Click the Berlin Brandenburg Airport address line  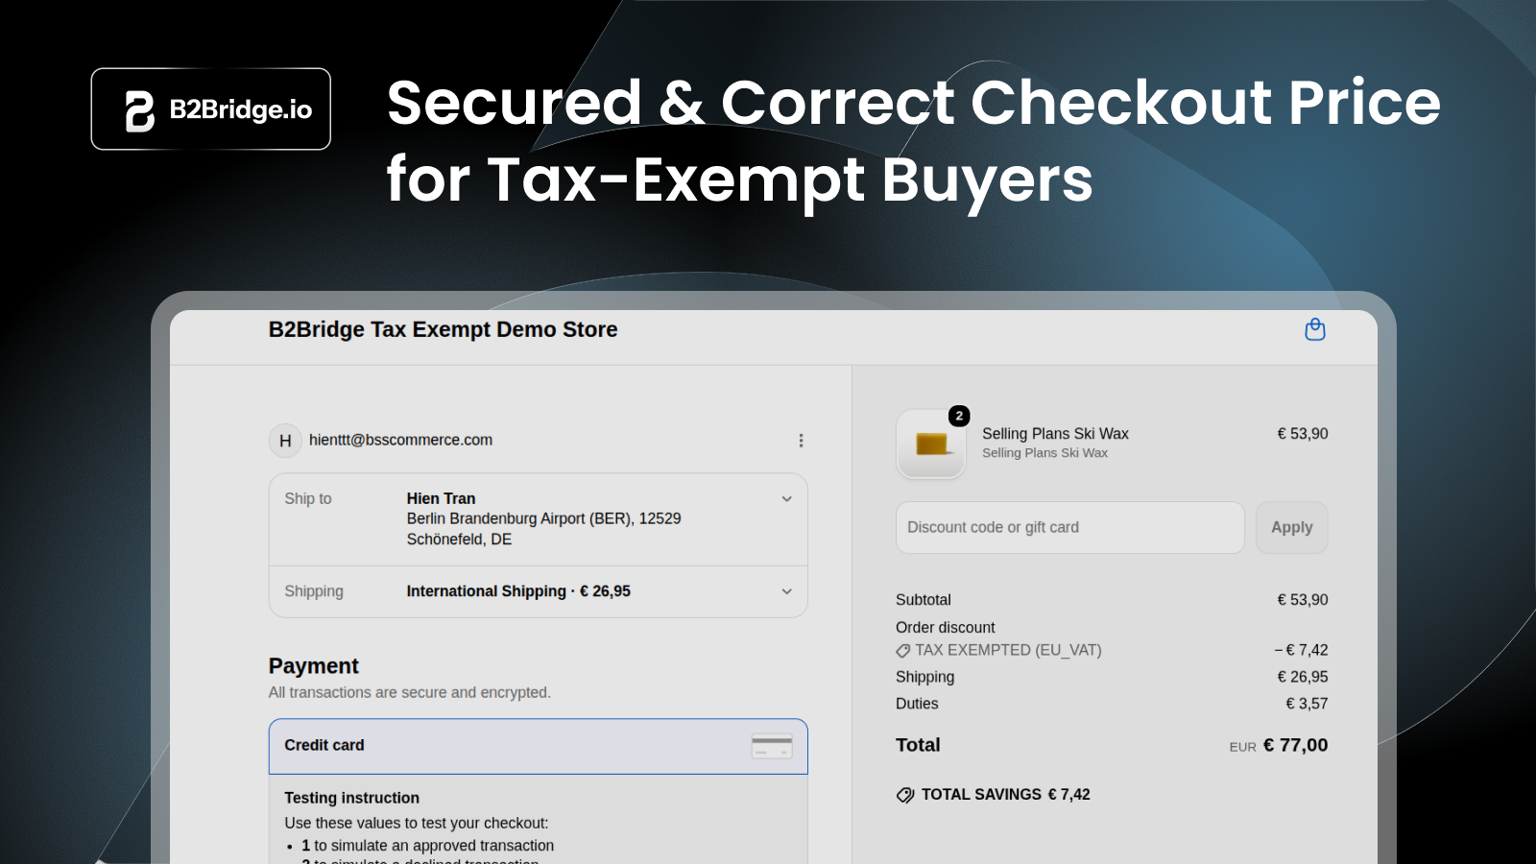[x=543, y=518]
